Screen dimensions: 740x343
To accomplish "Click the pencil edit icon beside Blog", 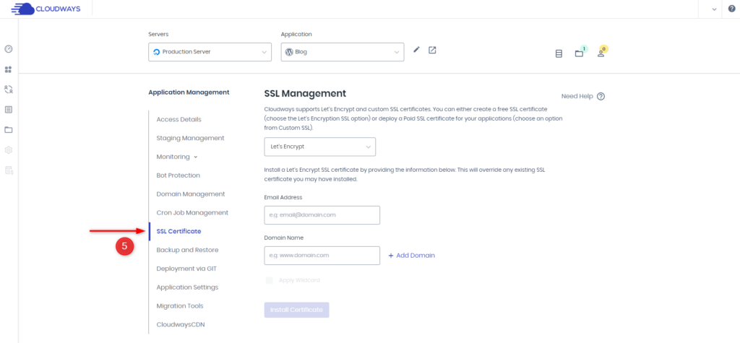I will click(x=416, y=50).
